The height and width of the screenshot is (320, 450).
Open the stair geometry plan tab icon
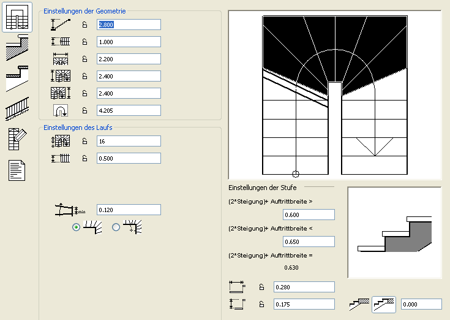(x=17, y=17)
